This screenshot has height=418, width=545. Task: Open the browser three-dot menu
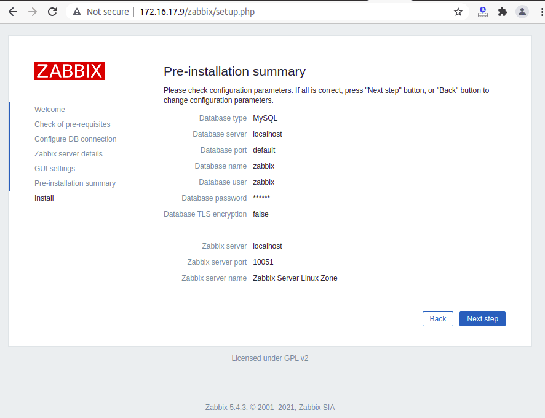point(541,12)
